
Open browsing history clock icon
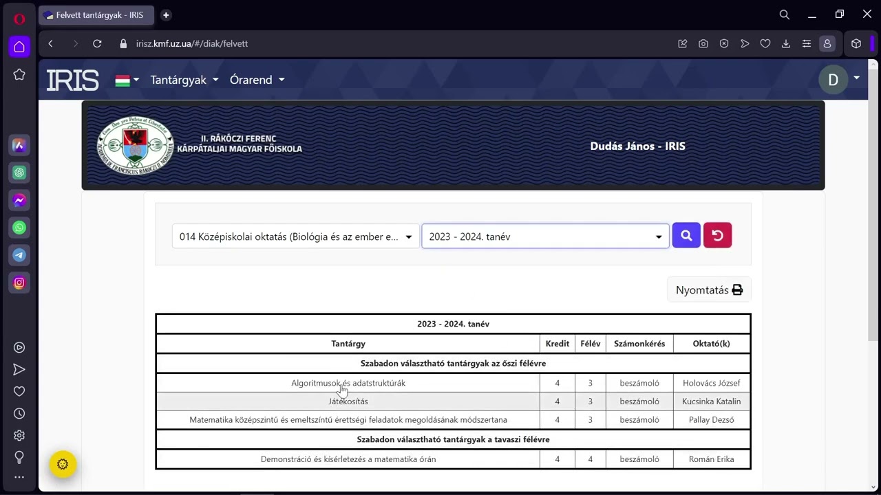coord(19,413)
